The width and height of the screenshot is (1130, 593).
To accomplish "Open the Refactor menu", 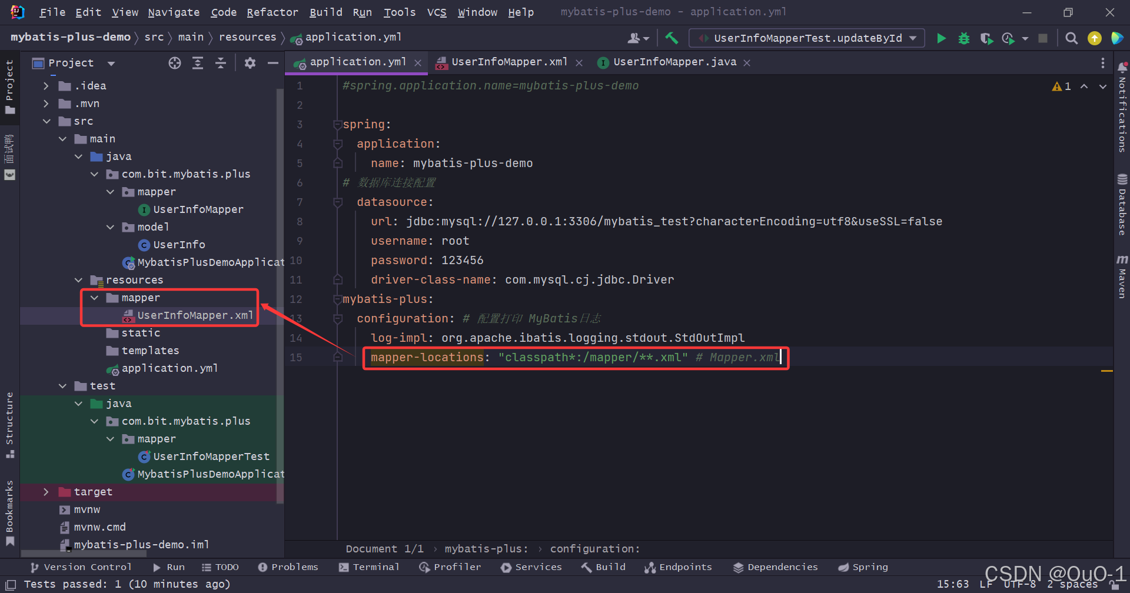I will click(x=272, y=12).
